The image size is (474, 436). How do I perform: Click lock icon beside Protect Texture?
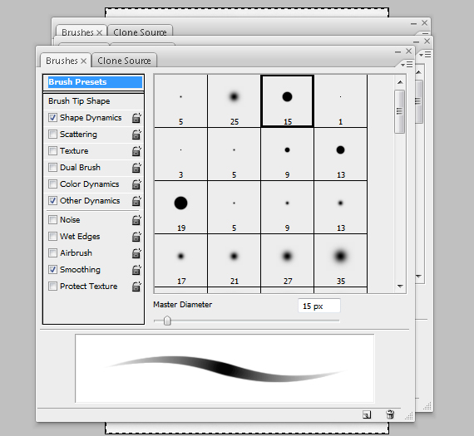coord(136,287)
